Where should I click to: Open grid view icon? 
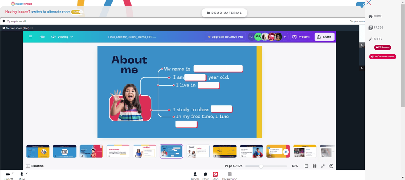pos(315,166)
